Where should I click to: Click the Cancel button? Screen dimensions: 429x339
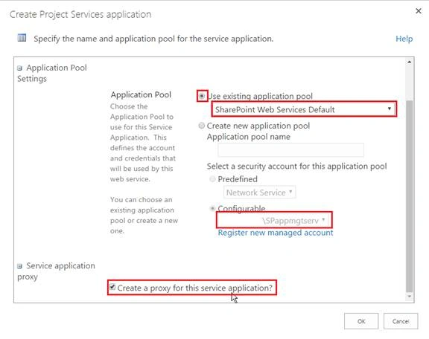point(401,321)
